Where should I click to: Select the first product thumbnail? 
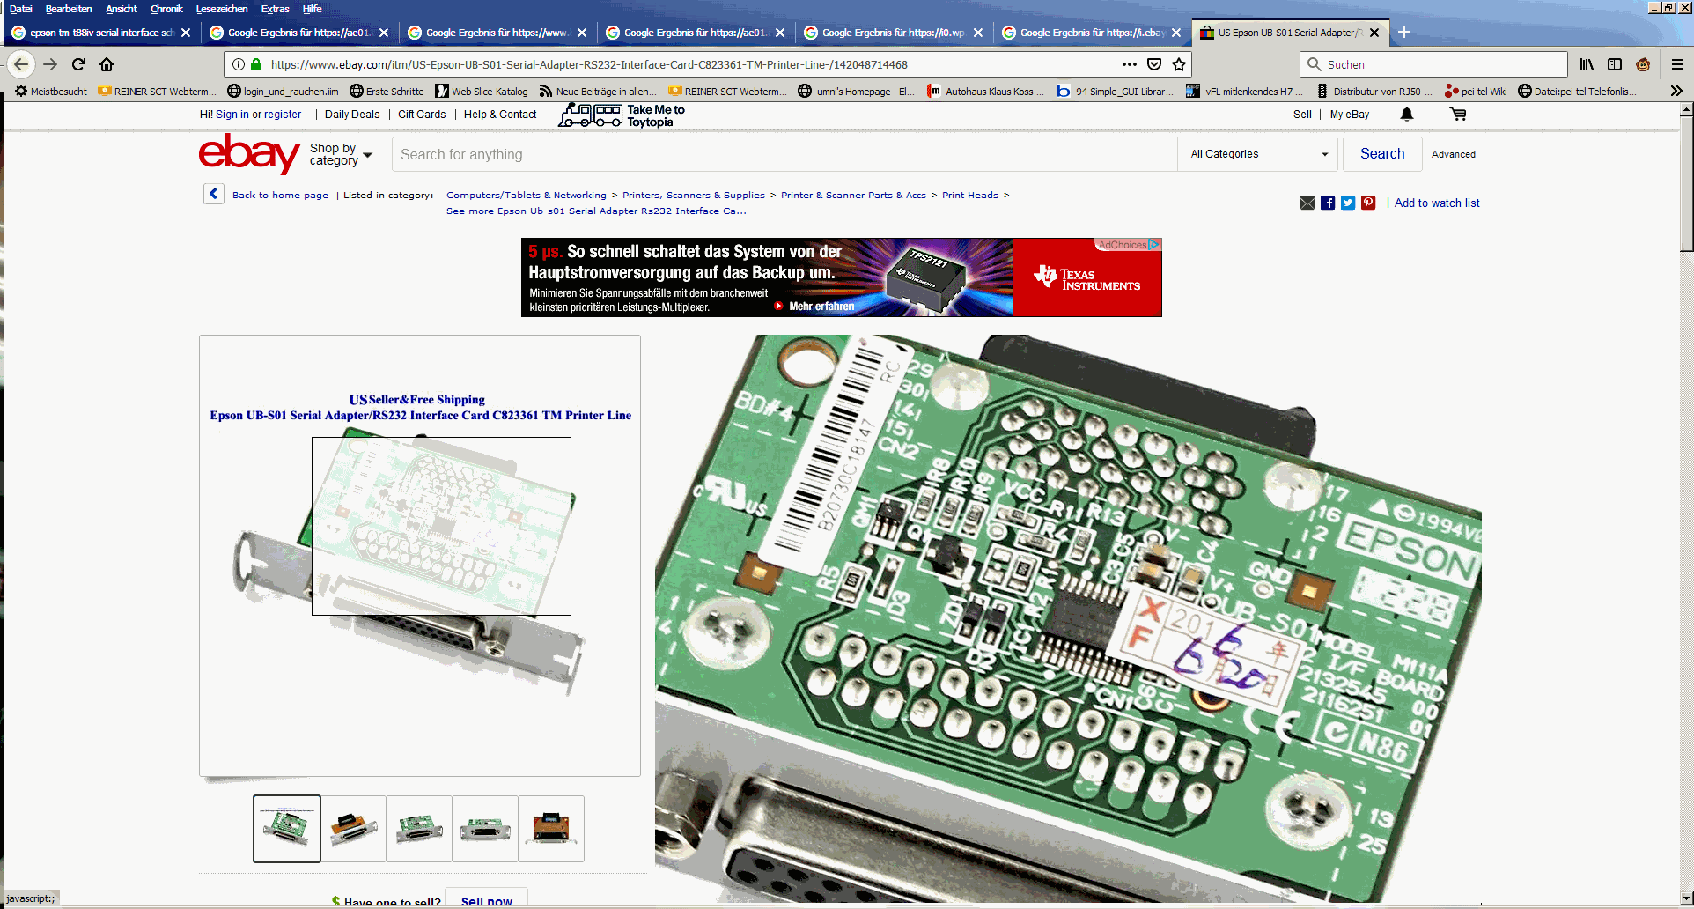[x=287, y=829]
